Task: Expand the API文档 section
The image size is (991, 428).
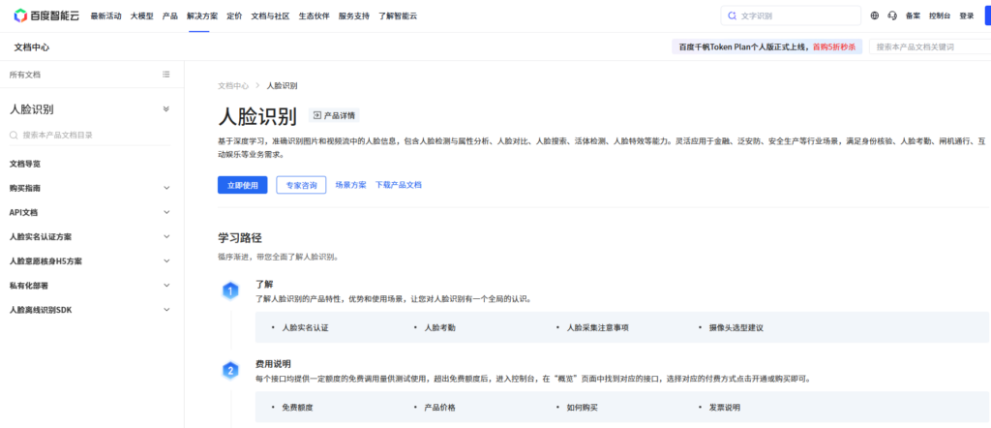Action: pyautogui.click(x=166, y=212)
